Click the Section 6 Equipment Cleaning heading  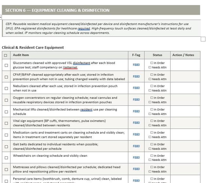[x=57, y=11]
